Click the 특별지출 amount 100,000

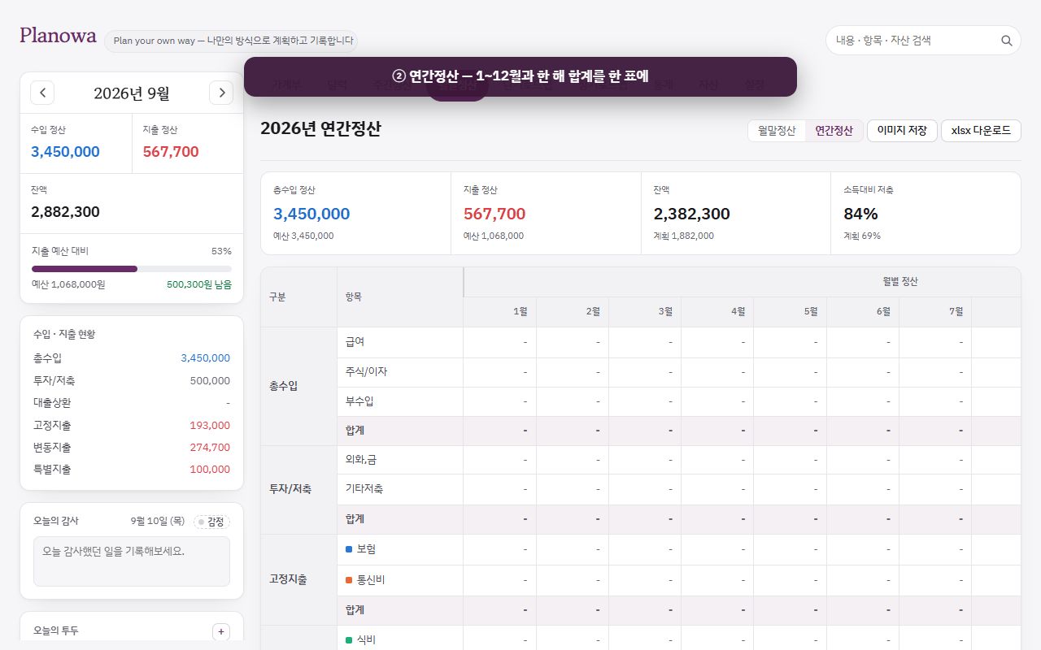[x=210, y=469]
